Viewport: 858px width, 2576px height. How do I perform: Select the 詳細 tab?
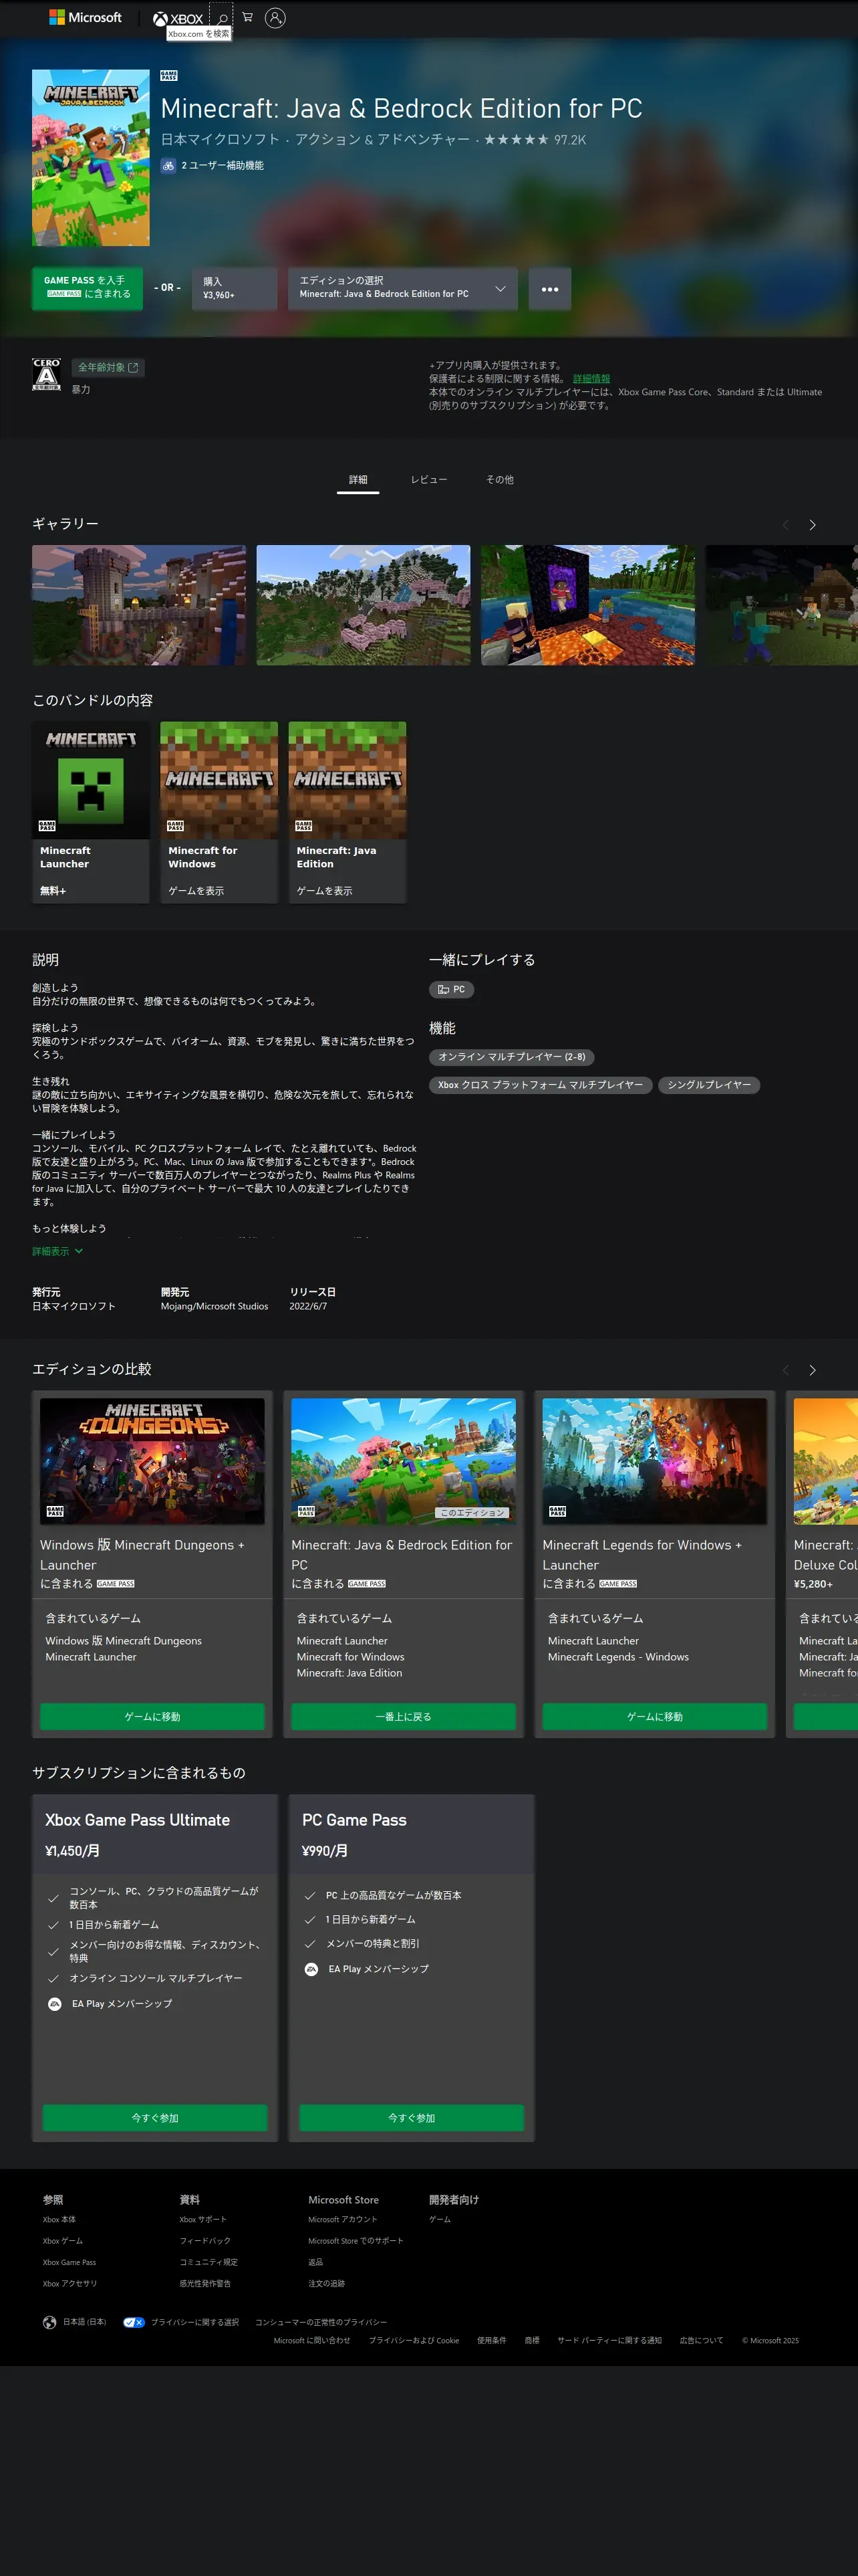click(357, 480)
